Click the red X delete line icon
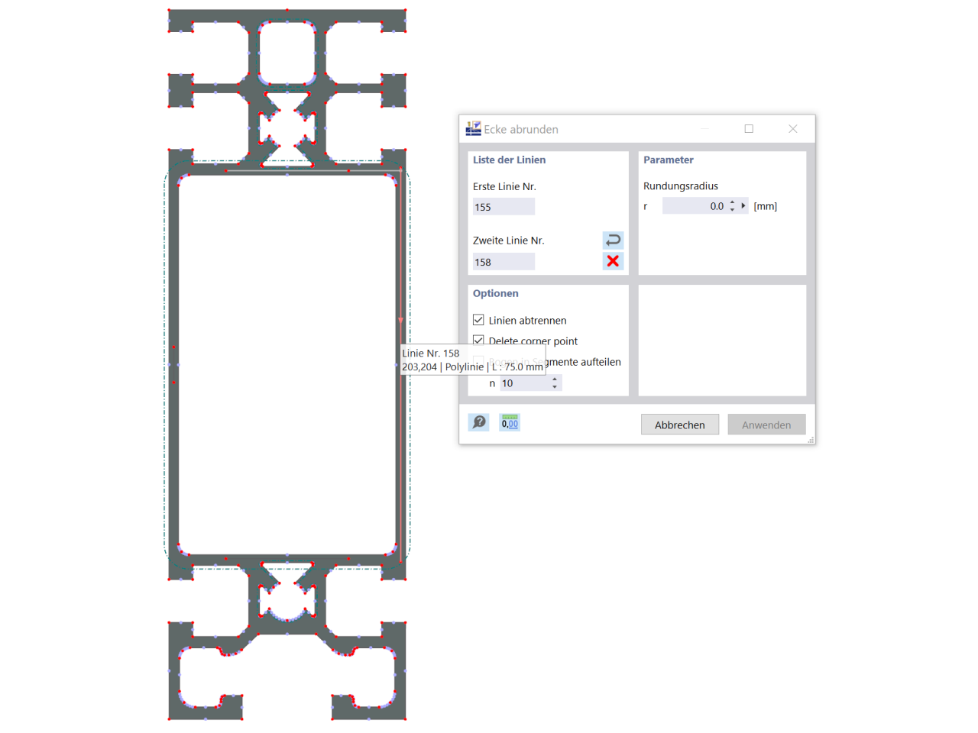 pyautogui.click(x=613, y=261)
